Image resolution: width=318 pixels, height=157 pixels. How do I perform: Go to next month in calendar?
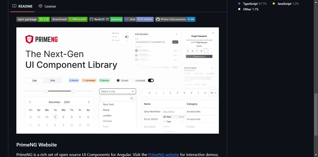89,102
